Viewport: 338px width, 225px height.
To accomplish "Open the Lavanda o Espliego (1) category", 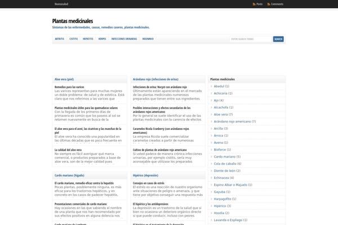I will click(230, 220).
